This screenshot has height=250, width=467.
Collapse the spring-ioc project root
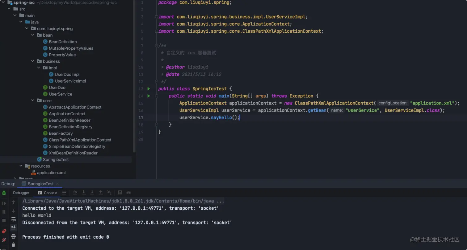3,2
